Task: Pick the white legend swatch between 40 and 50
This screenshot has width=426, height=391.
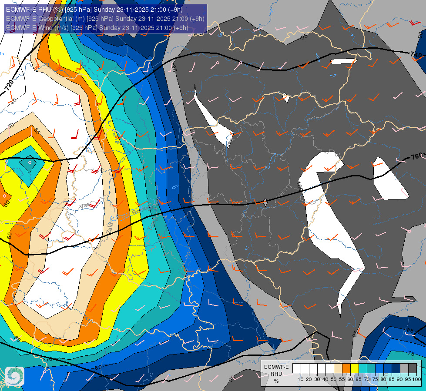Action: click(x=330, y=368)
